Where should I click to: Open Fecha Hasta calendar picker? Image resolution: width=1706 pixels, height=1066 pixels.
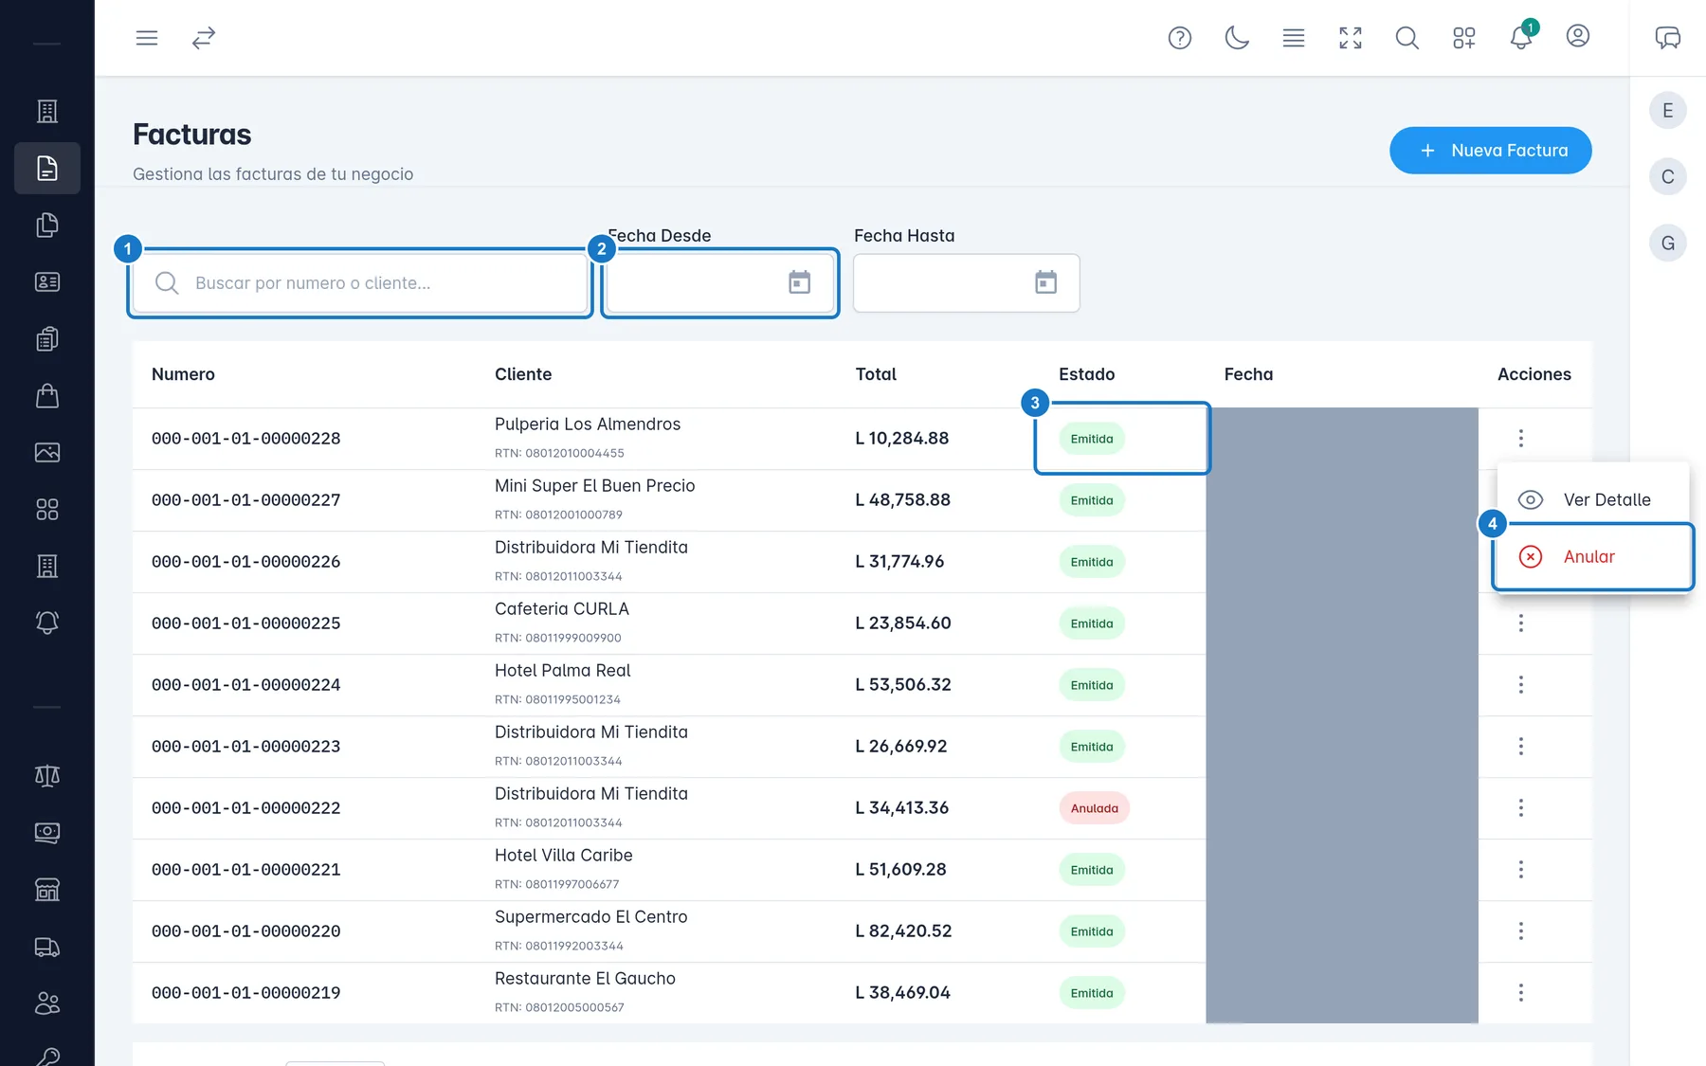click(1046, 282)
